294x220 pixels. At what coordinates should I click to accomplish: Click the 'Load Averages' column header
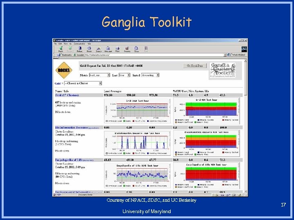pyautogui.click(x=113, y=91)
